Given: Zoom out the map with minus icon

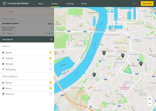Looking at the screenshot, I should 150,103.
